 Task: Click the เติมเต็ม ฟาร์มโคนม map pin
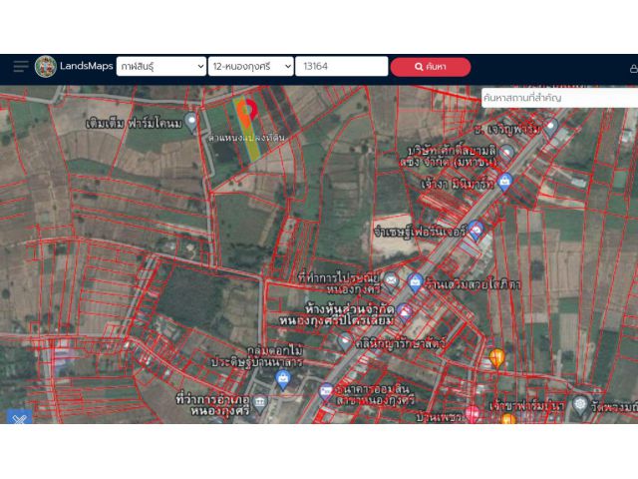(190, 122)
